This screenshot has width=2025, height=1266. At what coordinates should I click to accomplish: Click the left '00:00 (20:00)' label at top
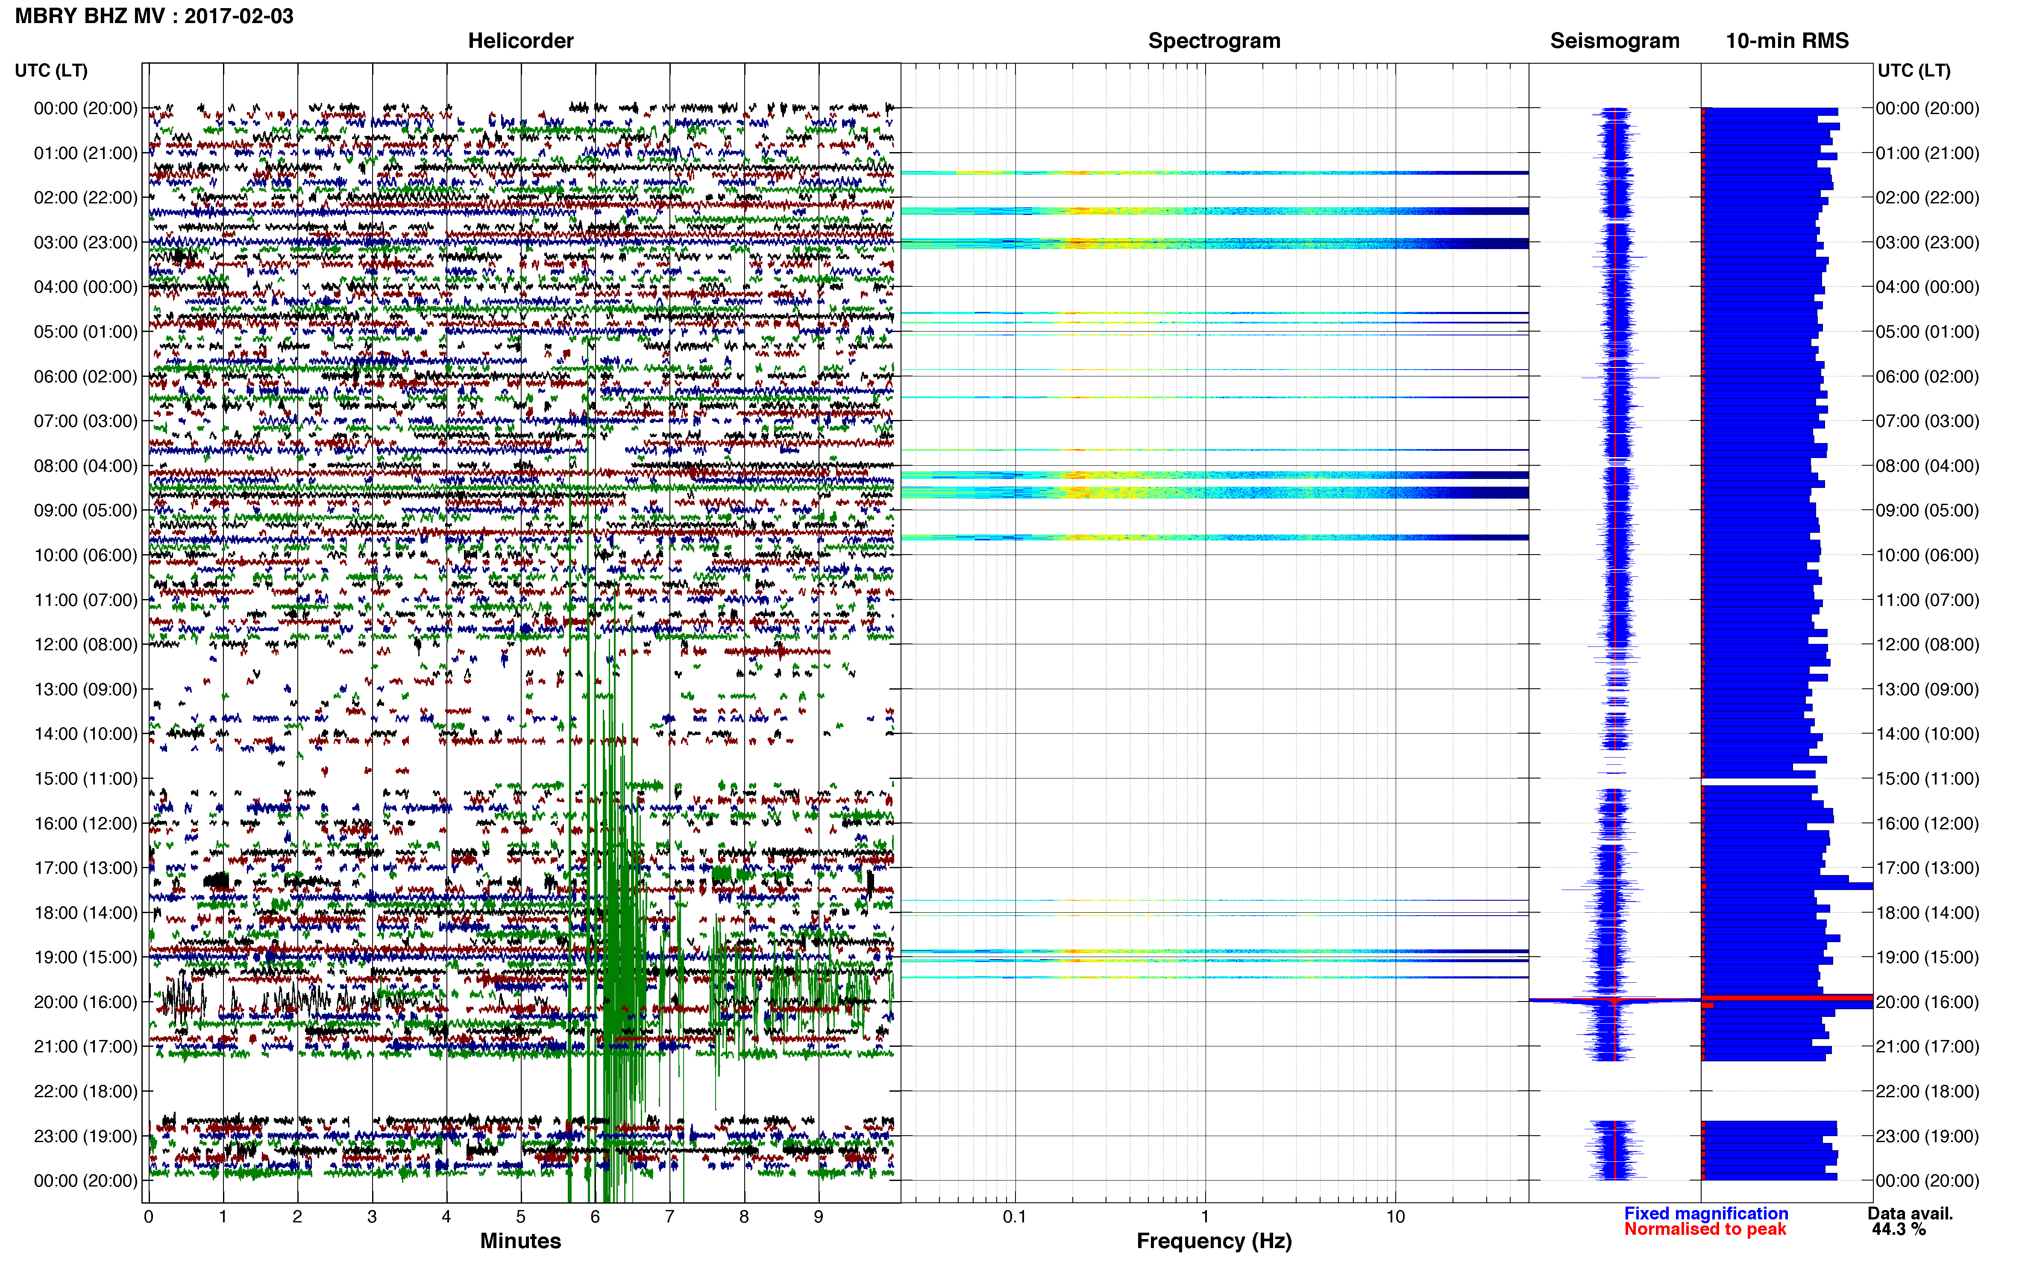(85, 108)
